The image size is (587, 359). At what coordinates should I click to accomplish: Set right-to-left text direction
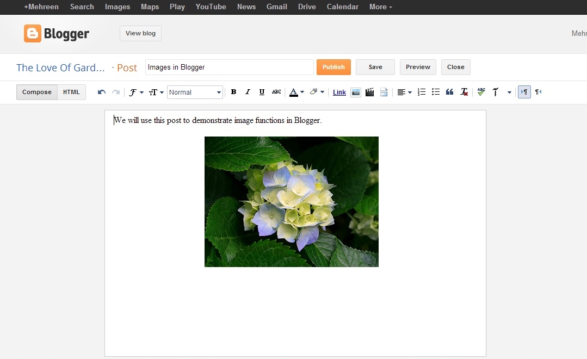coord(539,92)
